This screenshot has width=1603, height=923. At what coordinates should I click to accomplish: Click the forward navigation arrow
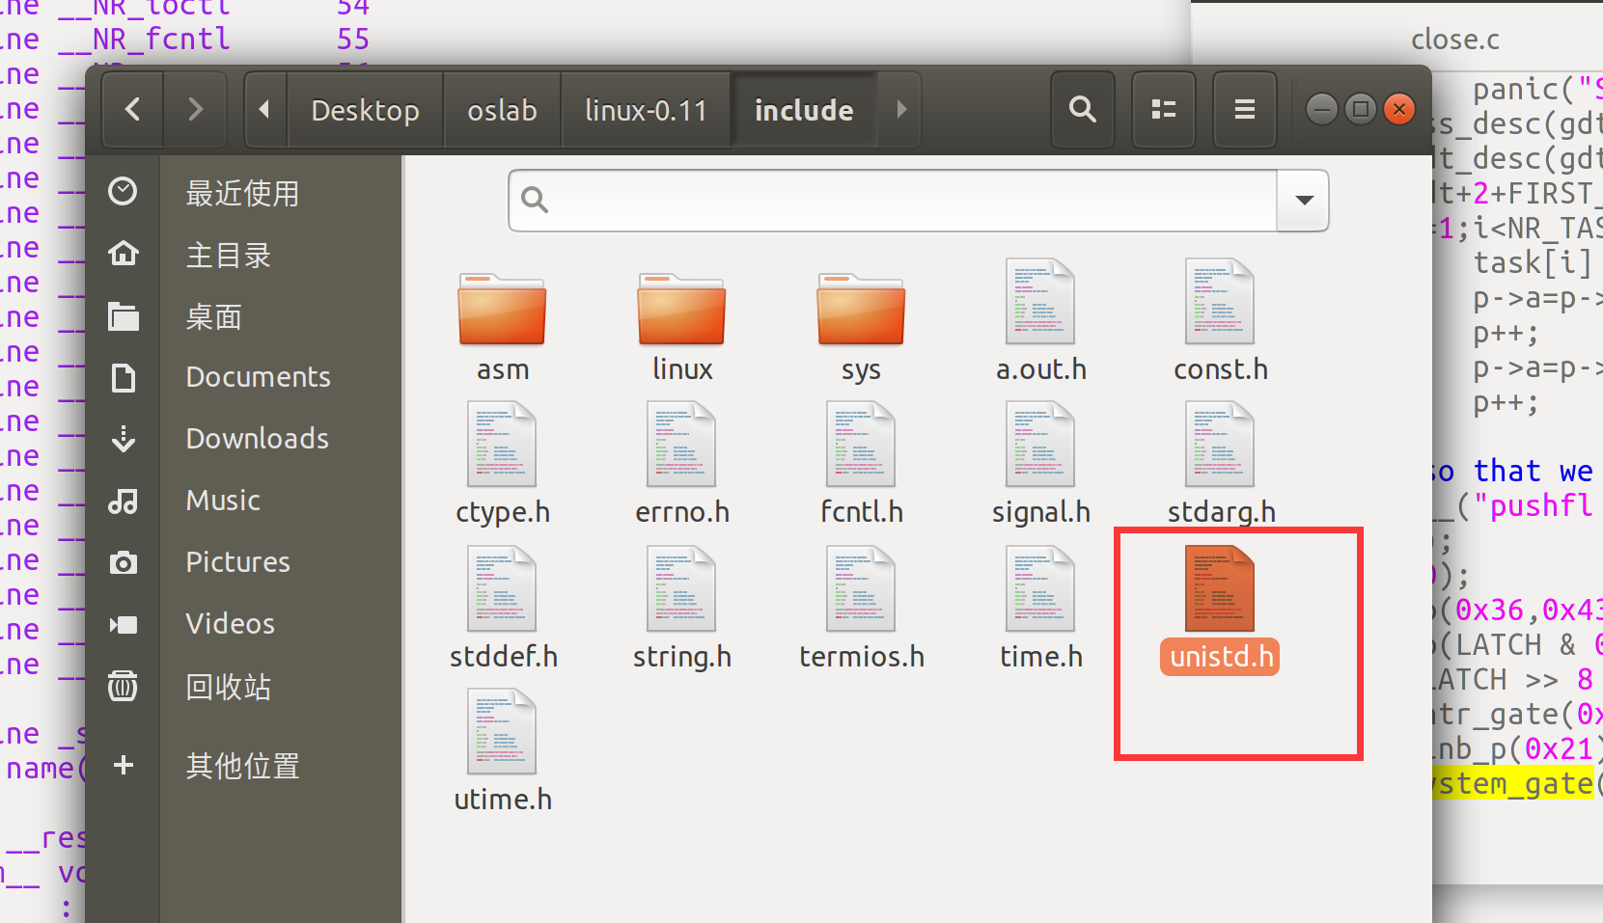coord(195,110)
